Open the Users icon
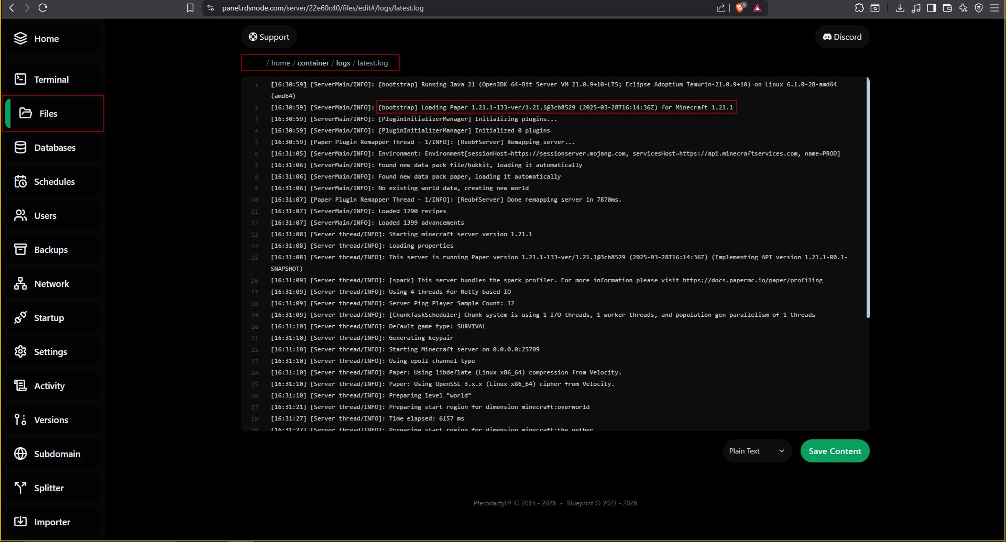 coord(20,215)
